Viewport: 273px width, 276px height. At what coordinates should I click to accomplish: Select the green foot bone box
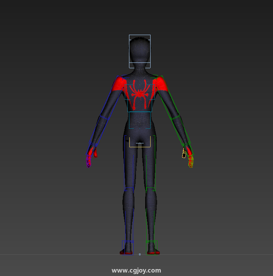[152, 247]
